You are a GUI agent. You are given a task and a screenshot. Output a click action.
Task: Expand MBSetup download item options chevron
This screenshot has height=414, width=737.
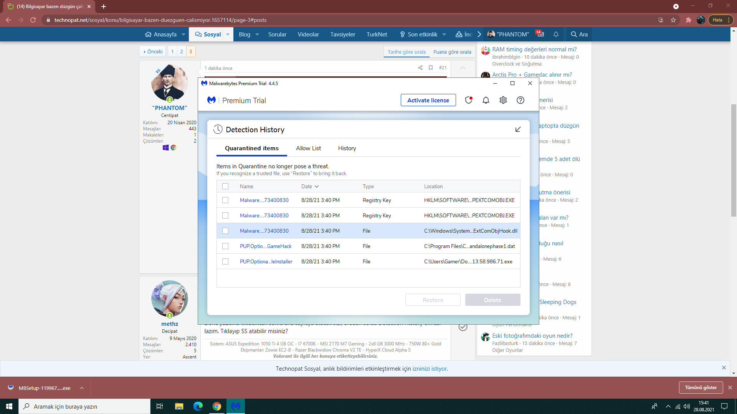click(82, 388)
